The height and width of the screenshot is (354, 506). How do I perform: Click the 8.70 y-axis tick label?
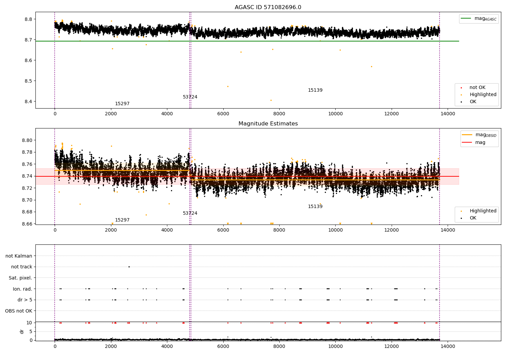pyautogui.click(x=27, y=200)
